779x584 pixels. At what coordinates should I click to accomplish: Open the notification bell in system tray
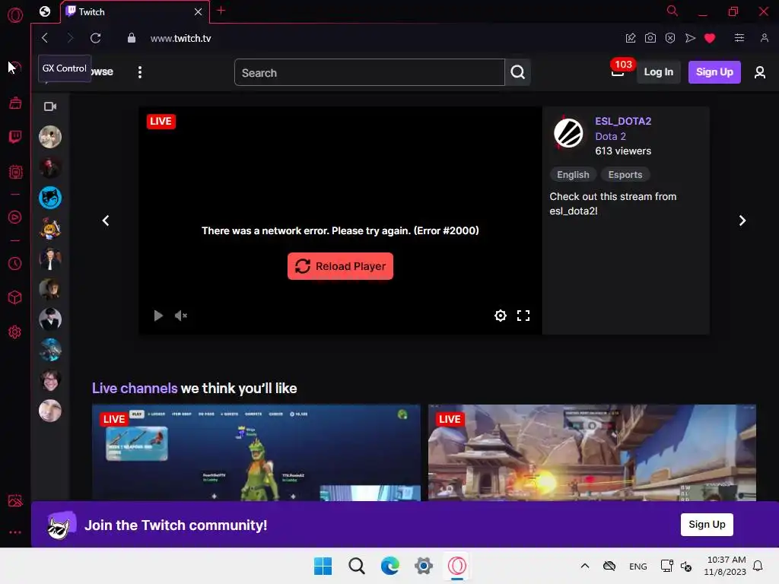pos(758,566)
